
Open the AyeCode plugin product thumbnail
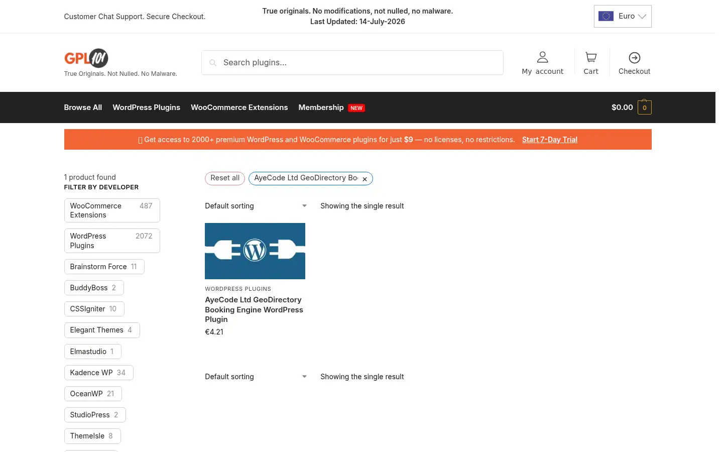pos(255,251)
